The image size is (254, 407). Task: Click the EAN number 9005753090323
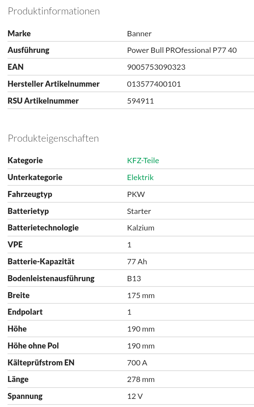156,67
